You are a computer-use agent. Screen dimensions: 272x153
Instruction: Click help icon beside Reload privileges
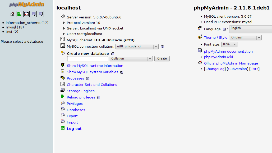[x=99, y=97]
